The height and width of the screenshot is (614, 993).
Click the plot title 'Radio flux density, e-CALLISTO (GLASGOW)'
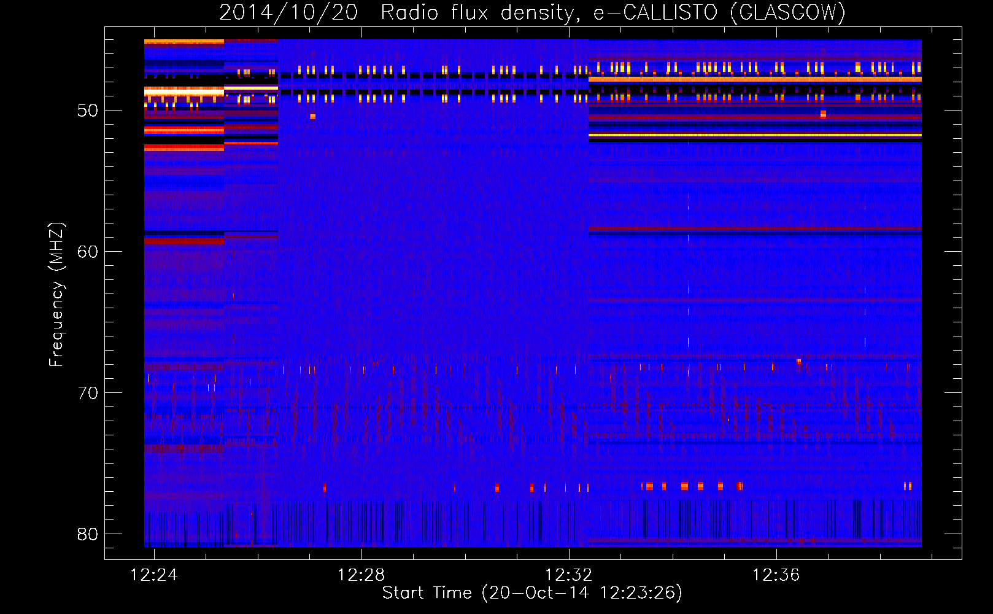tap(612, 13)
